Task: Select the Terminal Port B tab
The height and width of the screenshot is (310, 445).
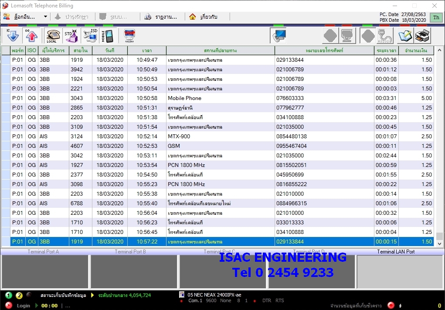Action: [x=130, y=252]
